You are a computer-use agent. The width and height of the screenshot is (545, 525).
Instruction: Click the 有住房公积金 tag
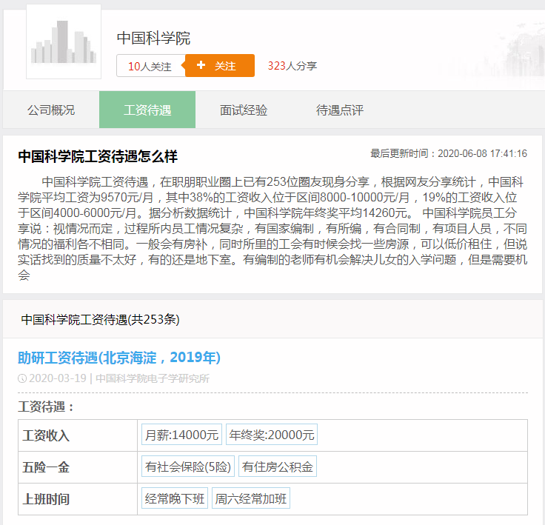(278, 467)
